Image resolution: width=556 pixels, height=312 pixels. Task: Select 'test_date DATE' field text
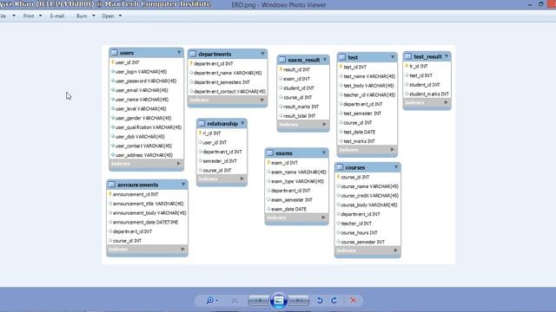point(359,132)
